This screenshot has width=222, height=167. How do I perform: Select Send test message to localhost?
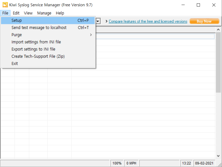pos(48,28)
